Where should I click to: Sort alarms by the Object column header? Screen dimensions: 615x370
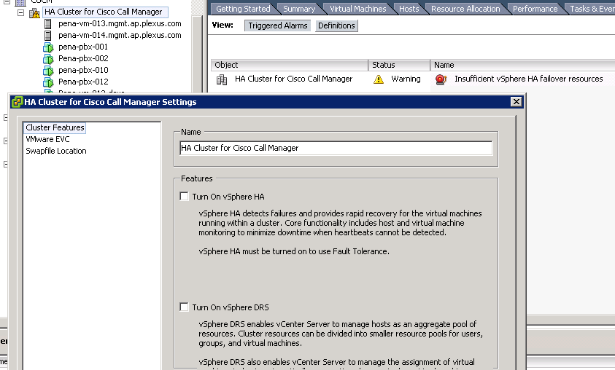point(289,65)
